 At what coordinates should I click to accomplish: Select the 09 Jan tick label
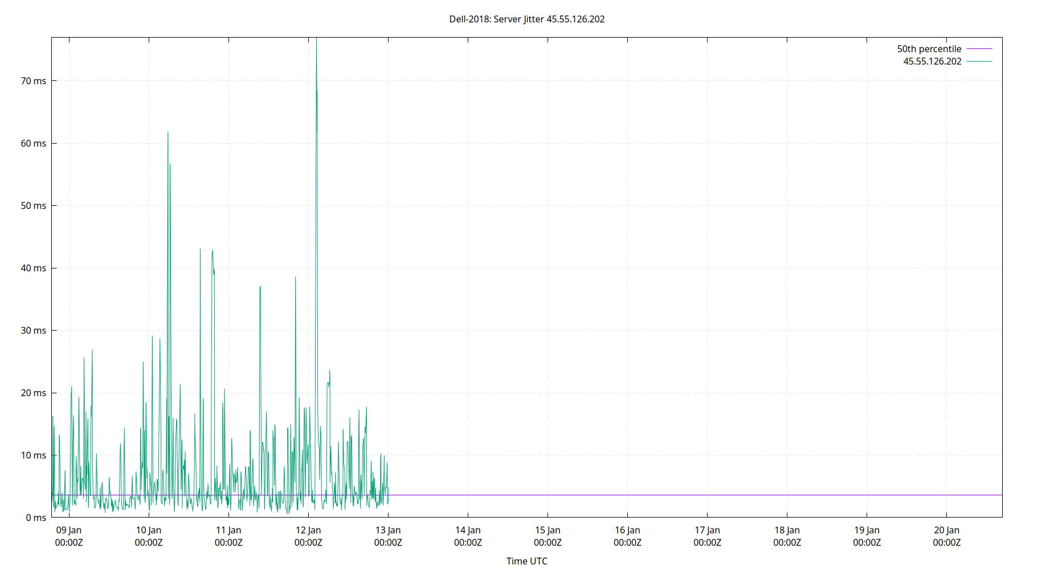click(x=70, y=530)
